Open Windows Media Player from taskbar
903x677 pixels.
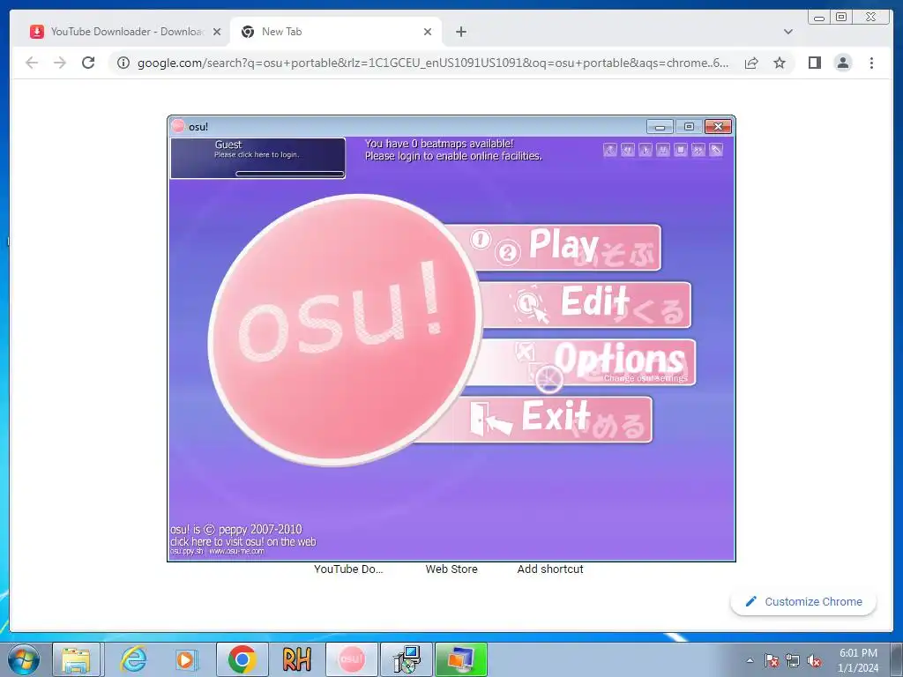(x=185, y=659)
